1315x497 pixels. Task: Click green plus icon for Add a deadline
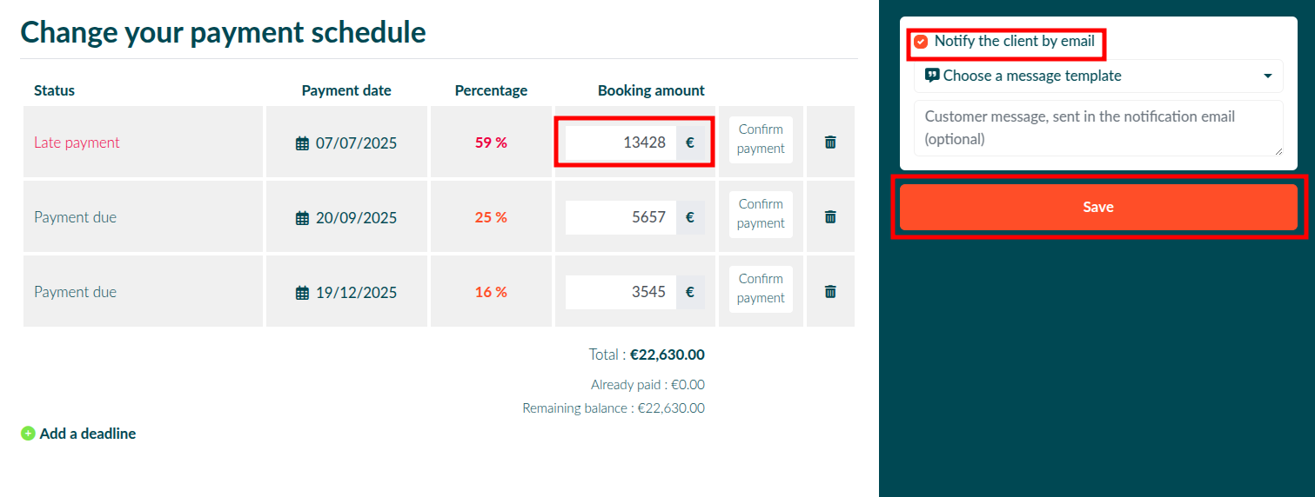[x=28, y=434]
